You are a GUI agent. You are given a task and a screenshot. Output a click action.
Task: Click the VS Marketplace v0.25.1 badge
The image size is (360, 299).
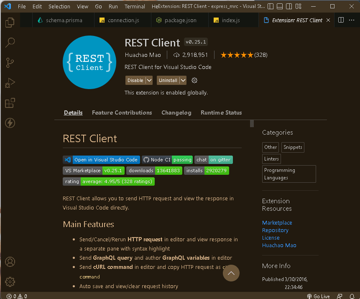point(94,171)
